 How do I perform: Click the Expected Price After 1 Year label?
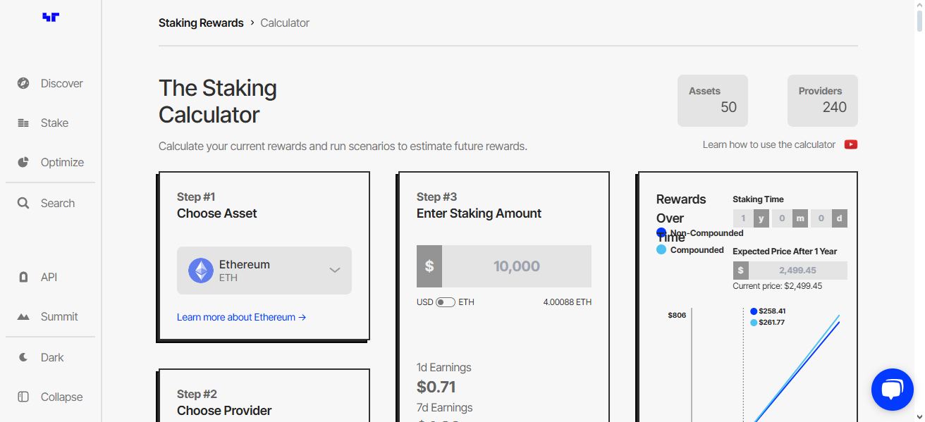point(785,251)
